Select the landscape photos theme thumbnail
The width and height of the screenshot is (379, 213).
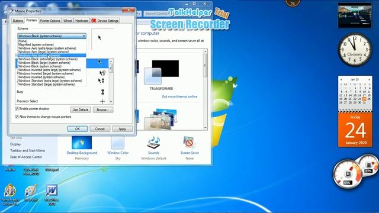[161, 119]
